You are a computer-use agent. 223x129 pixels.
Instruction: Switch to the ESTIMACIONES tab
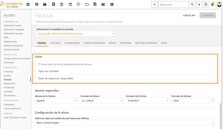click(x=72, y=43)
